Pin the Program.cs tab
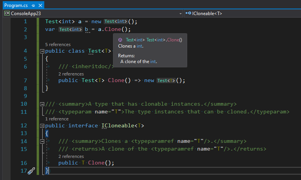 coord(33,5)
